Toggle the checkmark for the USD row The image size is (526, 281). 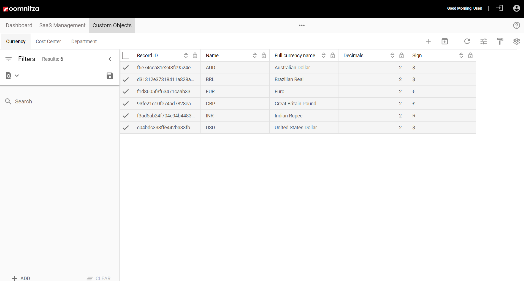(126, 128)
